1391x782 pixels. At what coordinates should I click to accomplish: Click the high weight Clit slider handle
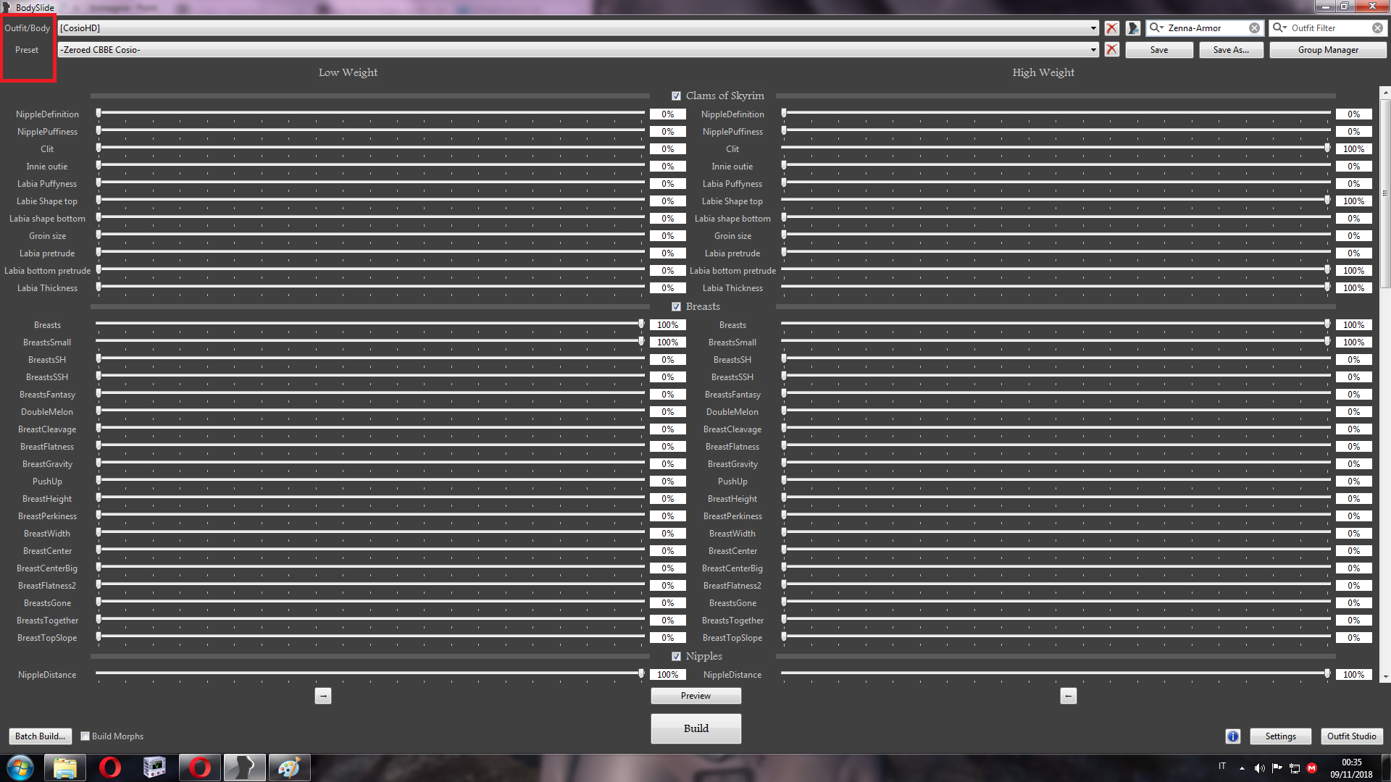tap(1327, 148)
